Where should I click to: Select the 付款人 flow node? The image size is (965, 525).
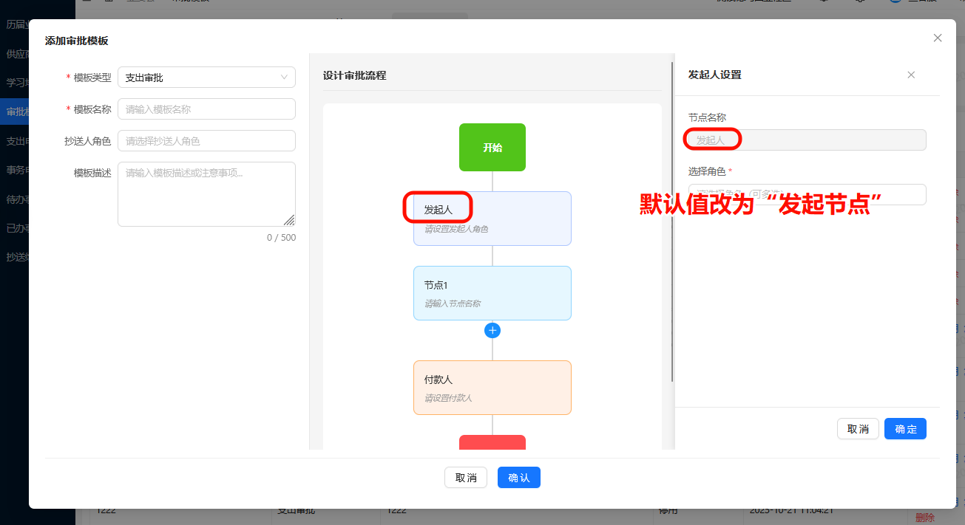click(x=492, y=388)
